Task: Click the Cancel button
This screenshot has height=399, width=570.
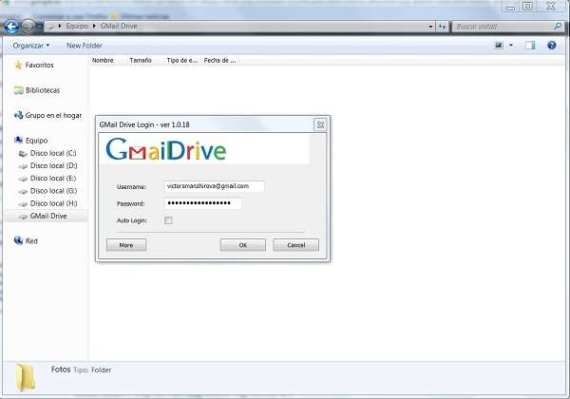Action: 295,245
